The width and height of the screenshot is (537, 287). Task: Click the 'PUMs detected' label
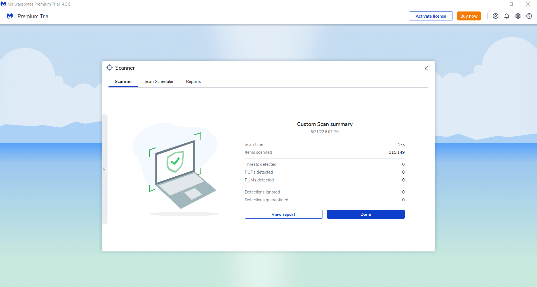tap(259, 180)
